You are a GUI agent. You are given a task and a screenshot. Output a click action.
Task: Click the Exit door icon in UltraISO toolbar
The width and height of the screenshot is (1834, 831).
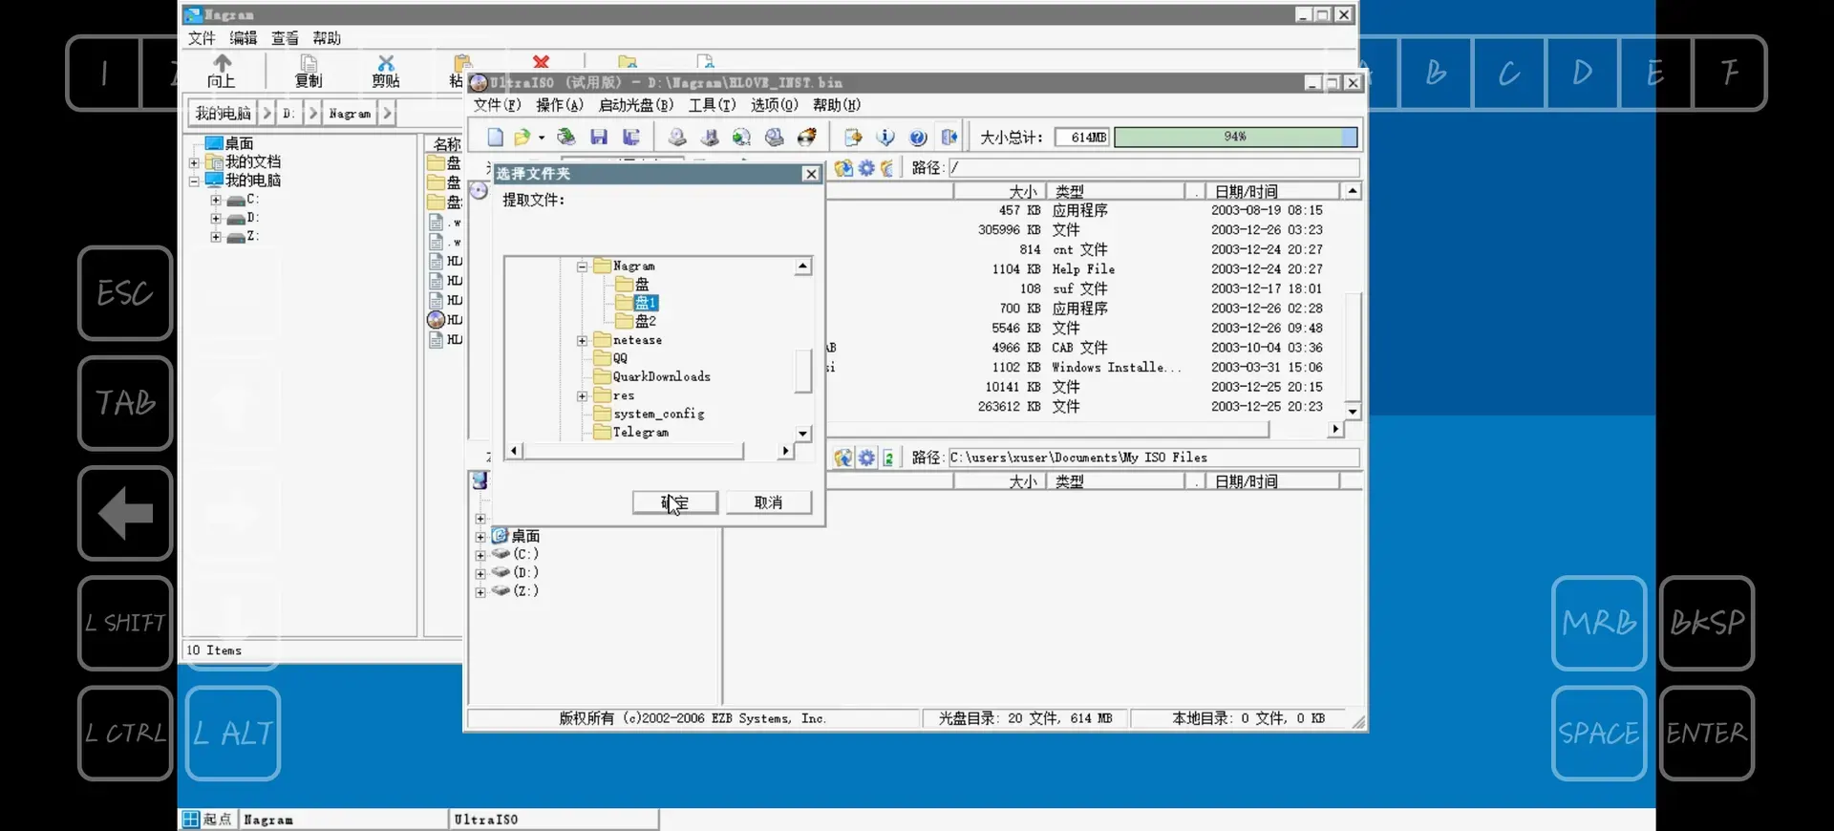pos(949,138)
